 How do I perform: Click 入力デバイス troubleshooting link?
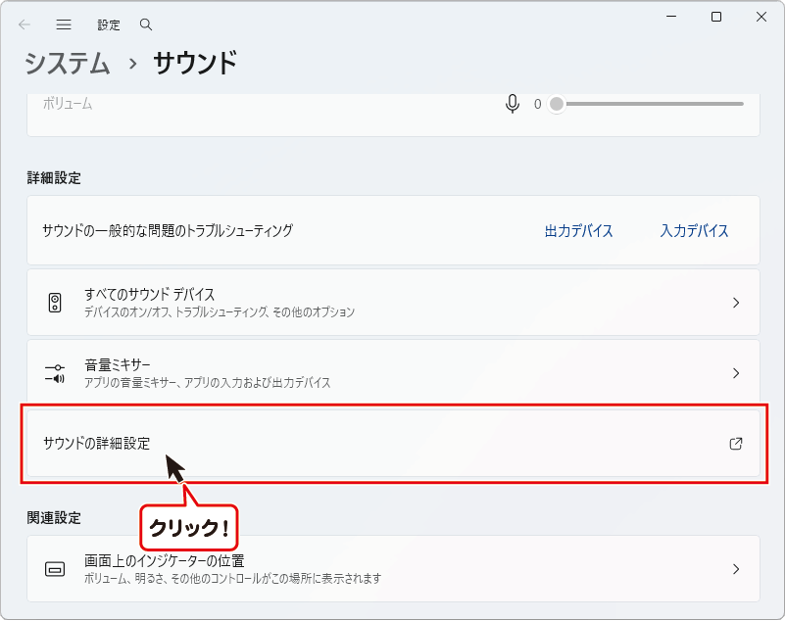point(694,231)
